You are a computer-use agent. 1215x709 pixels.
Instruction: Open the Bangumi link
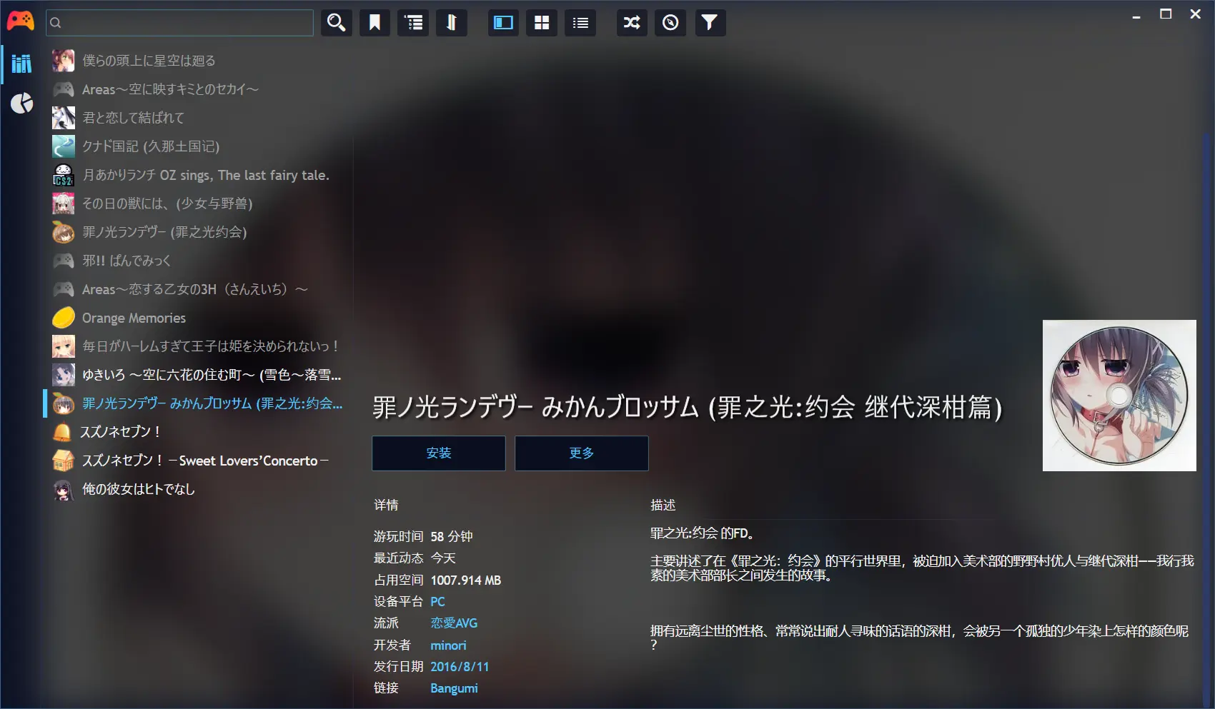coord(454,688)
